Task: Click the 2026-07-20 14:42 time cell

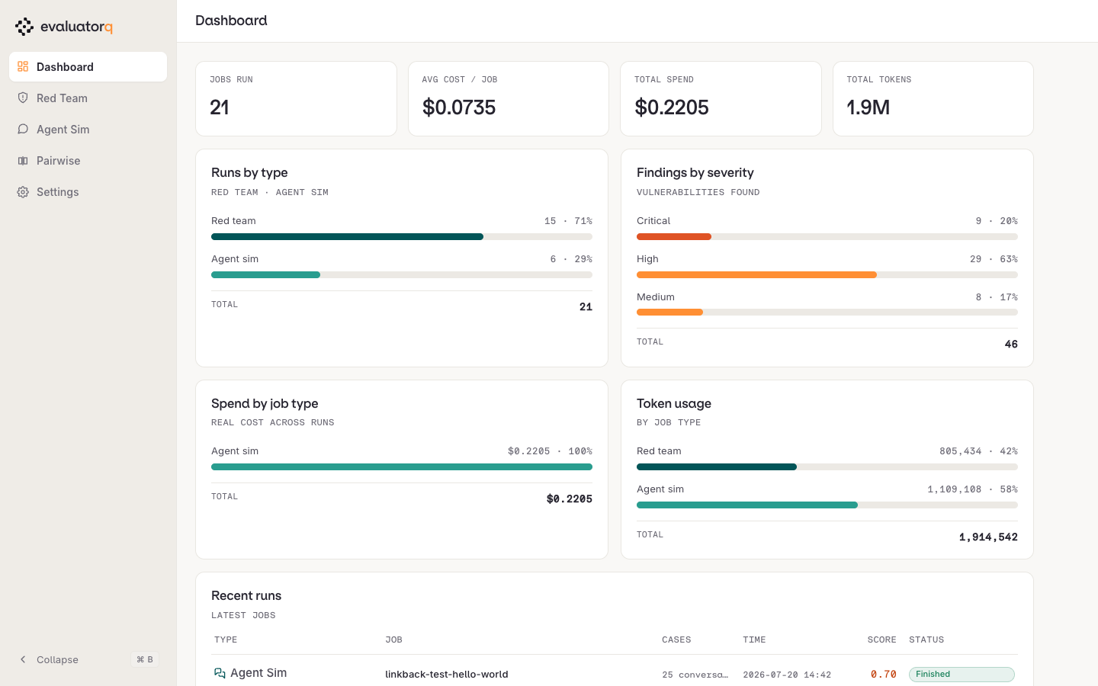Action: tap(787, 675)
